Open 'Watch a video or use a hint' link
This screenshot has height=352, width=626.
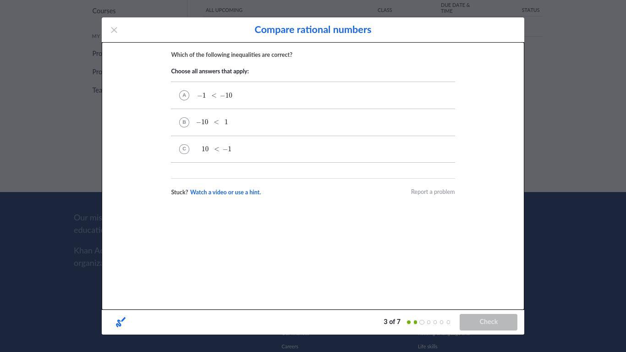tap(225, 192)
